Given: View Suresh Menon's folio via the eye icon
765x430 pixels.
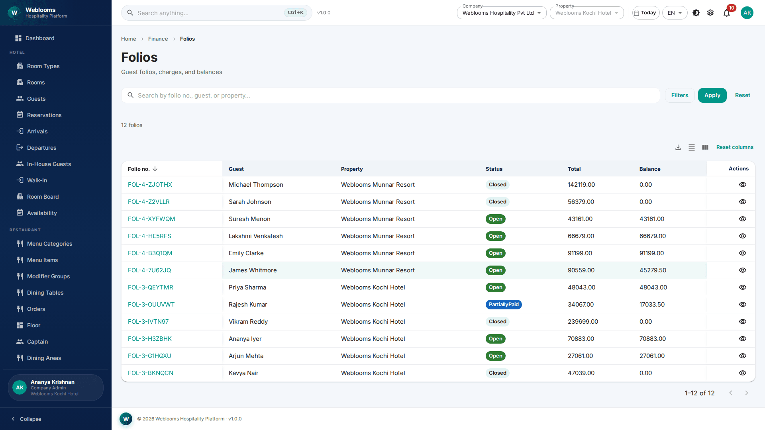Looking at the screenshot, I should pyautogui.click(x=743, y=219).
